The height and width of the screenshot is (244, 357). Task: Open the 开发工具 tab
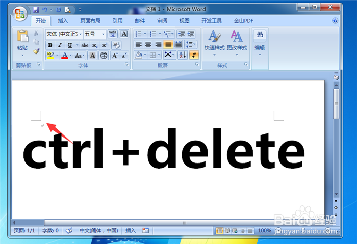tap(212, 21)
